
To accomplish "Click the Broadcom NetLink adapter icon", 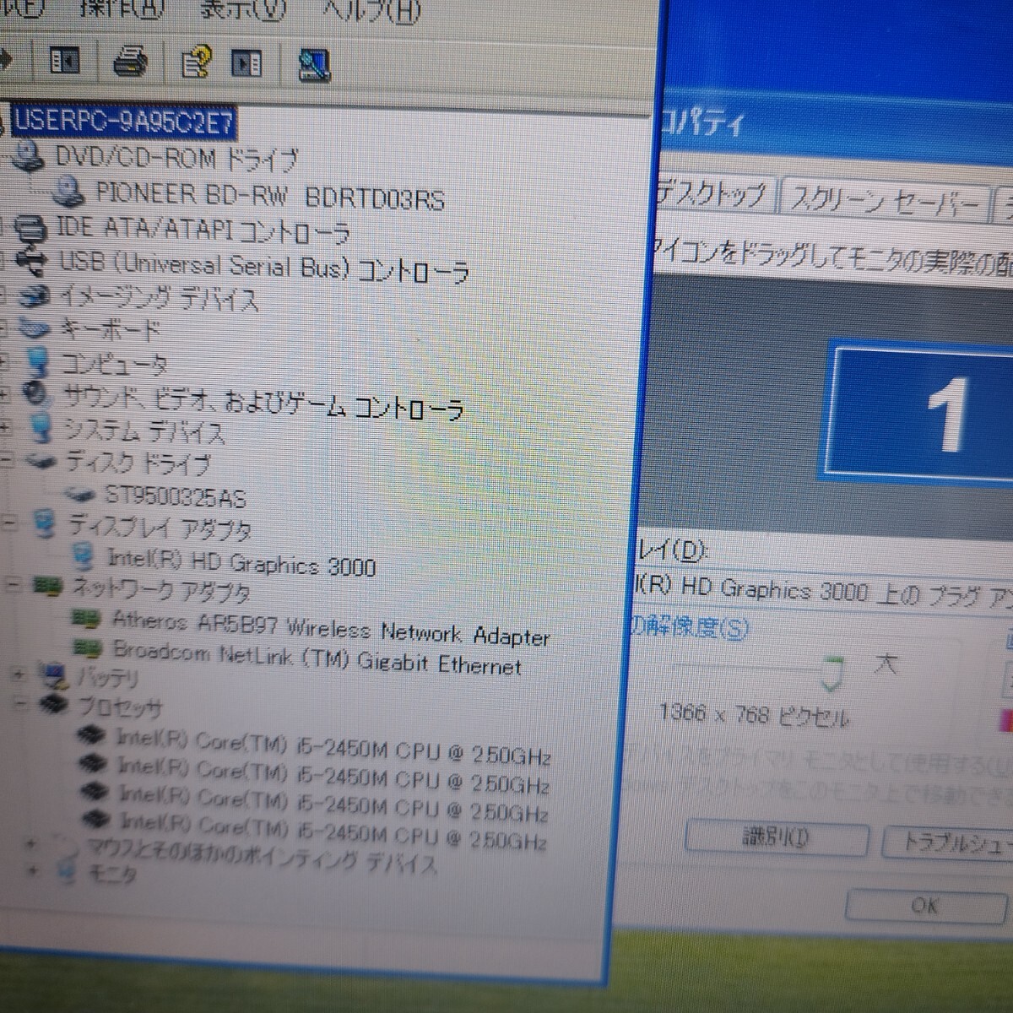I will 88,648.
